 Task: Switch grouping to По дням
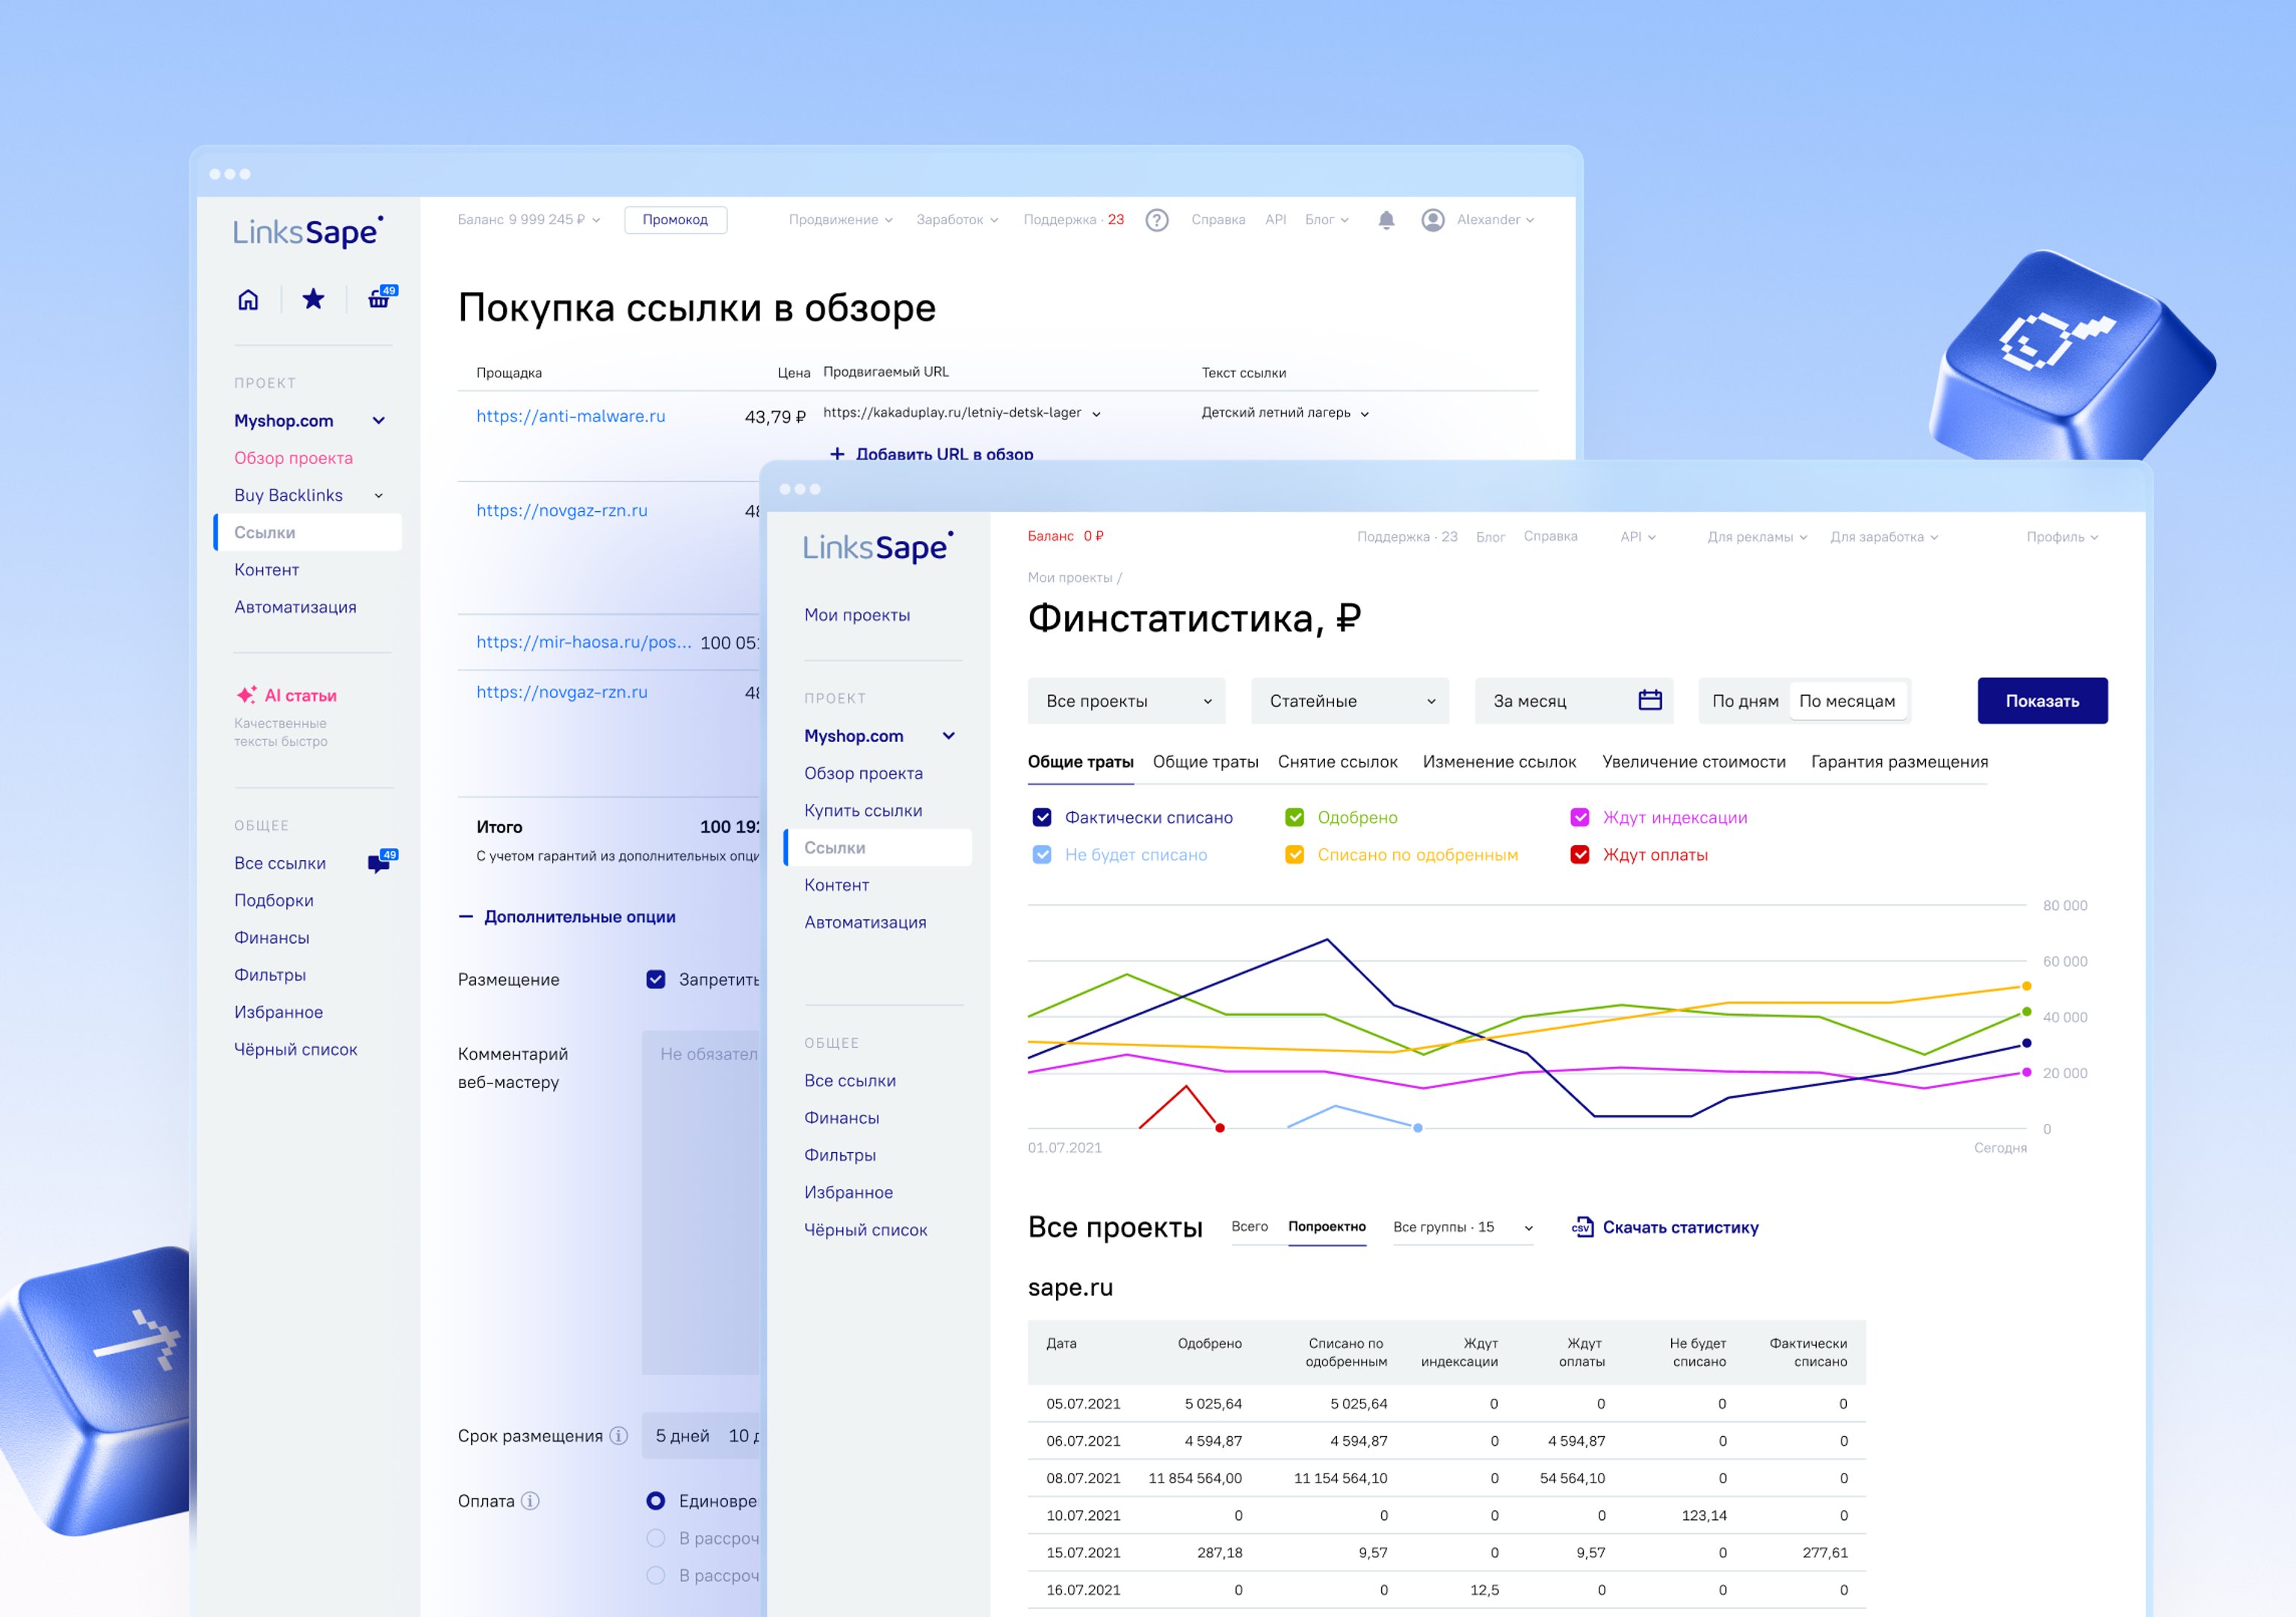pyautogui.click(x=1745, y=701)
